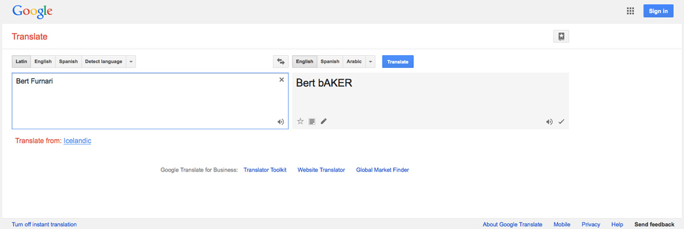The width and height of the screenshot is (684, 229).
Task: Open the Google apps grid icon
Action: click(630, 11)
